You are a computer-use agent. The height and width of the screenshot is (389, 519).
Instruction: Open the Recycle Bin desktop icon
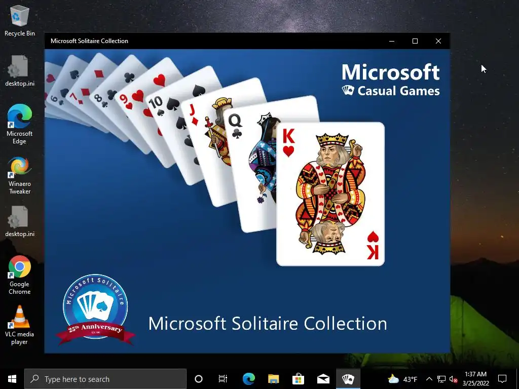tap(20, 21)
